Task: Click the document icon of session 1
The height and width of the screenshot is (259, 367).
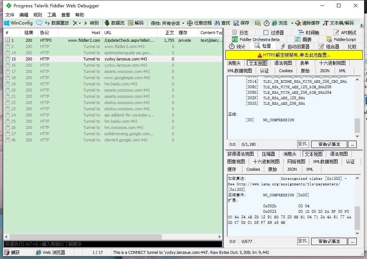Action: (8, 40)
